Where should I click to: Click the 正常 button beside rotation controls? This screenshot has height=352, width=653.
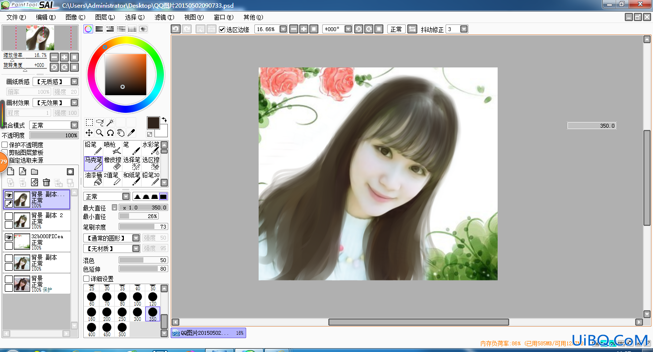(x=396, y=29)
